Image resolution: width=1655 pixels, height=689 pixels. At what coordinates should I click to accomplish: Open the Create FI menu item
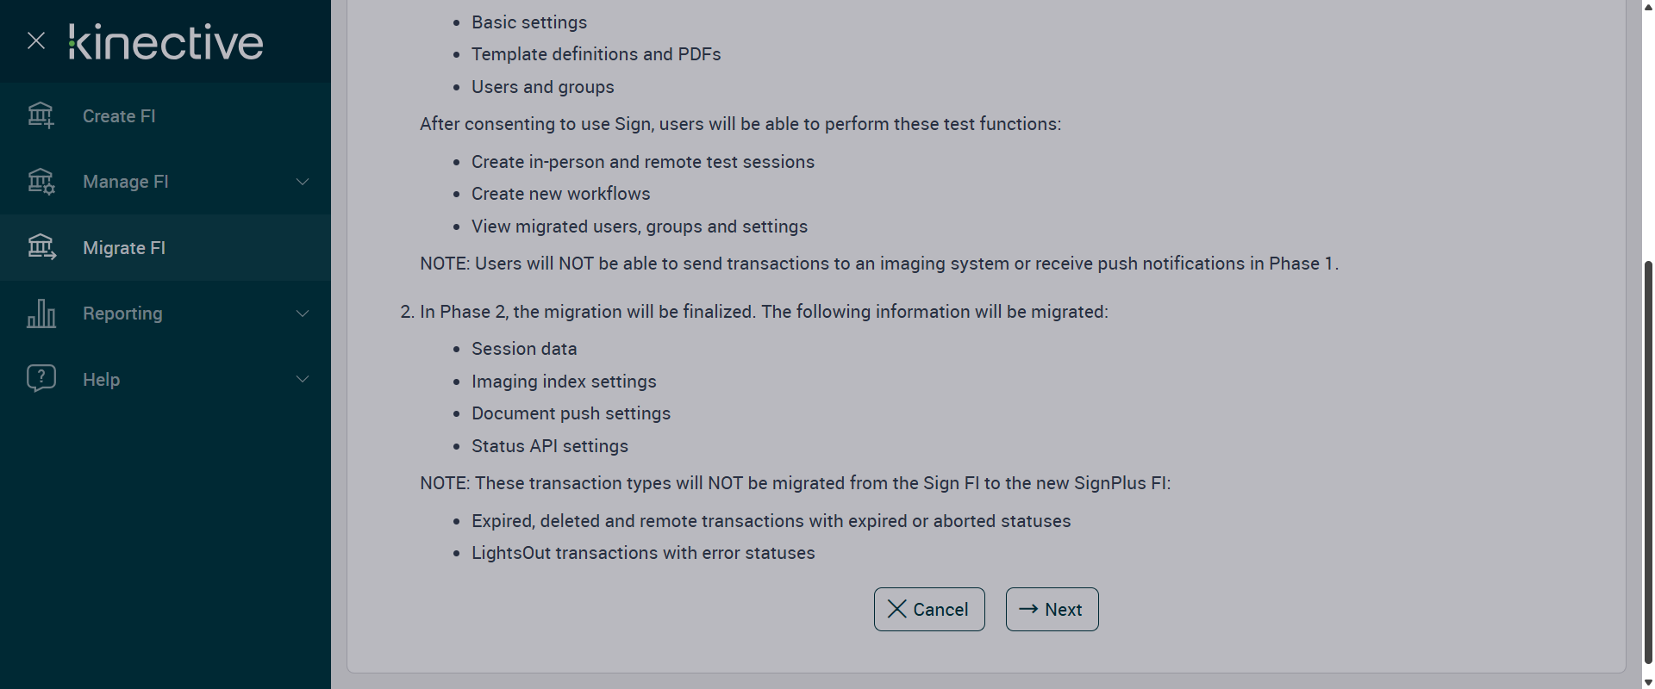[119, 116]
